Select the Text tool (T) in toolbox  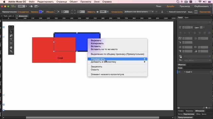(11, 39)
